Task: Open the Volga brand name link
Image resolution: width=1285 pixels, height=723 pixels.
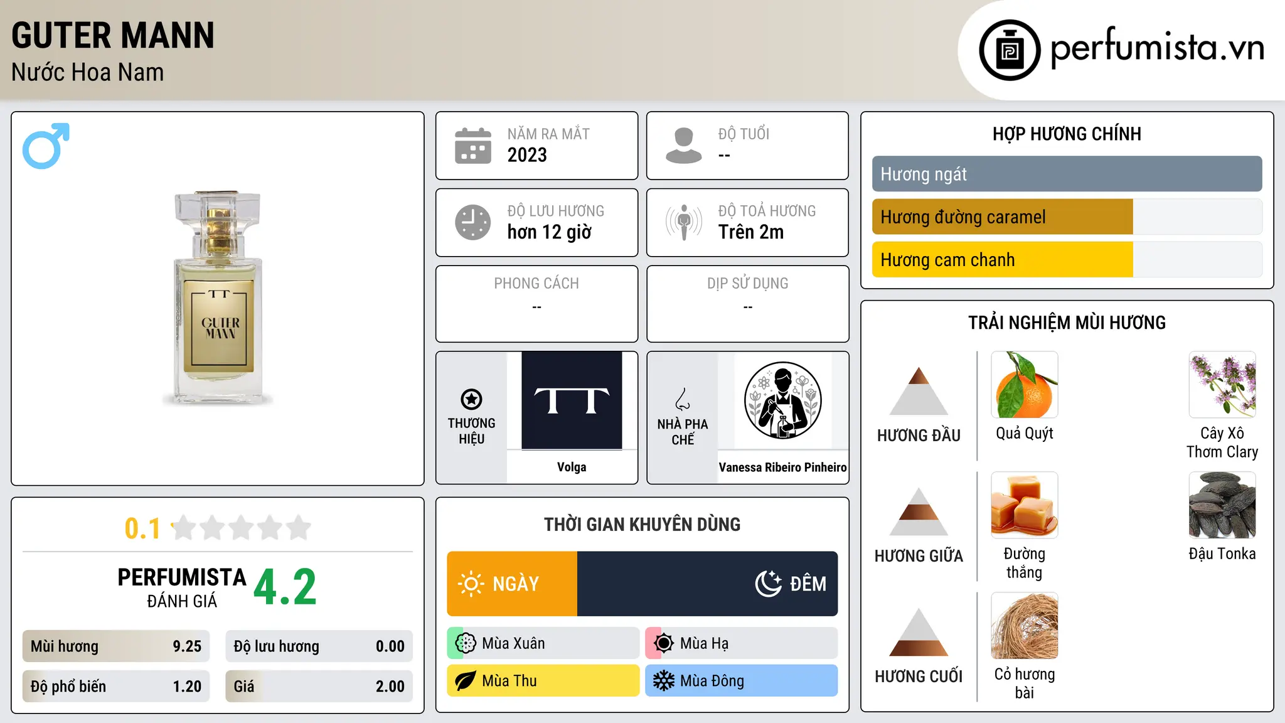Action: (x=572, y=467)
